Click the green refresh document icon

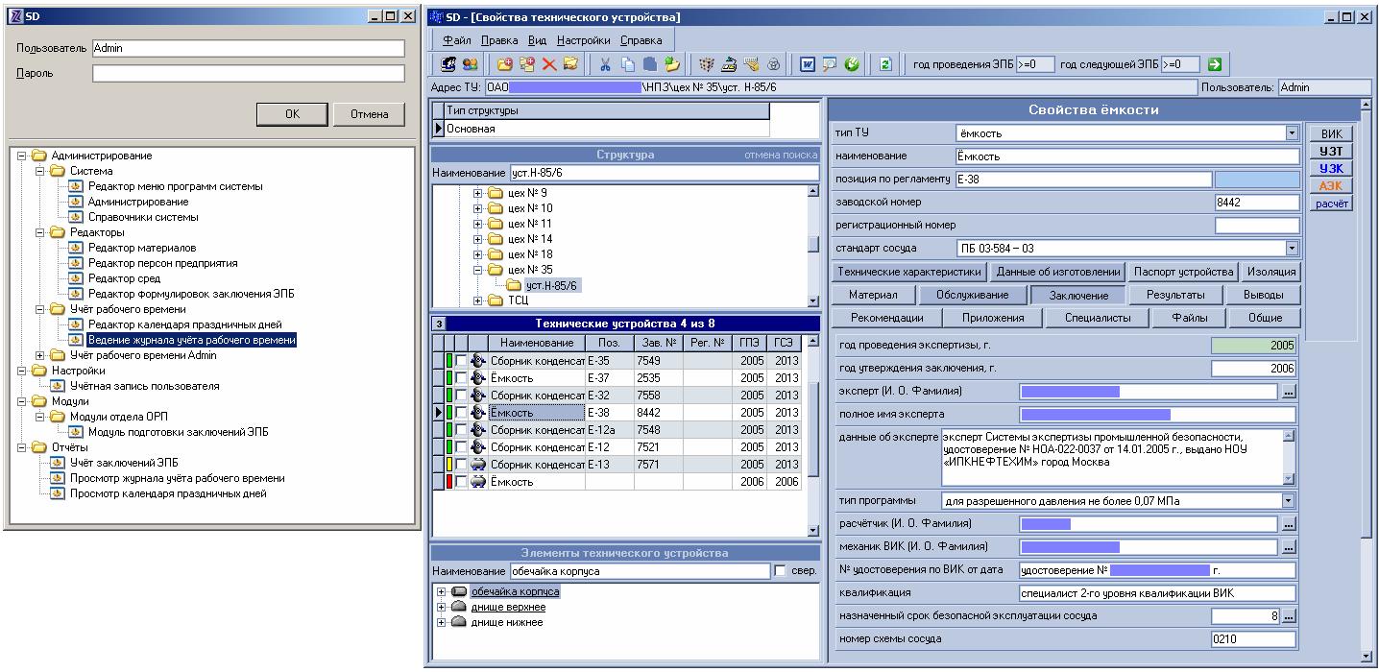click(x=885, y=64)
